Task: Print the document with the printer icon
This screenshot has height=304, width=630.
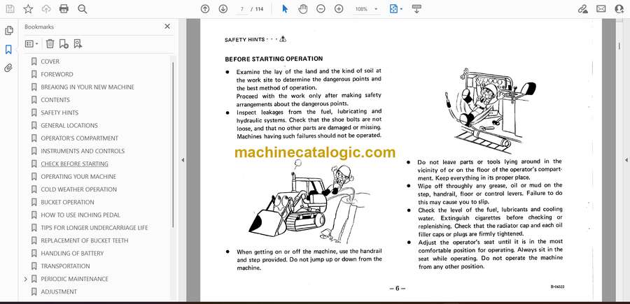Action: pyautogui.click(x=64, y=9)
